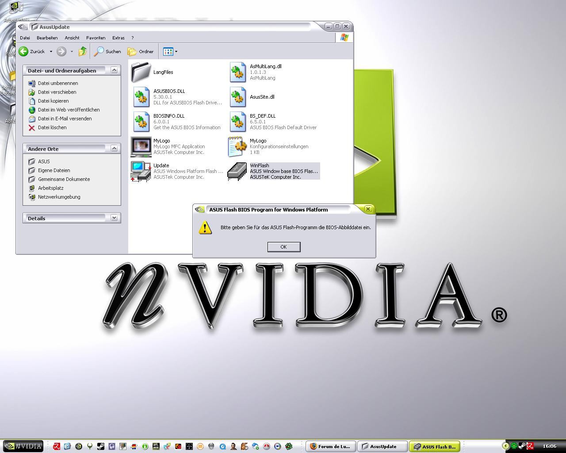
Task: Launch ICQ green flower quick launch icon
Action: 289,446
